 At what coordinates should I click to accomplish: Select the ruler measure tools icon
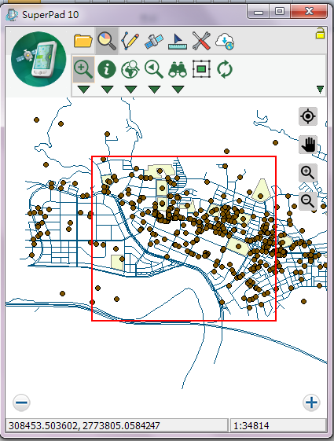pyautogui.click(x=178, y=42)
